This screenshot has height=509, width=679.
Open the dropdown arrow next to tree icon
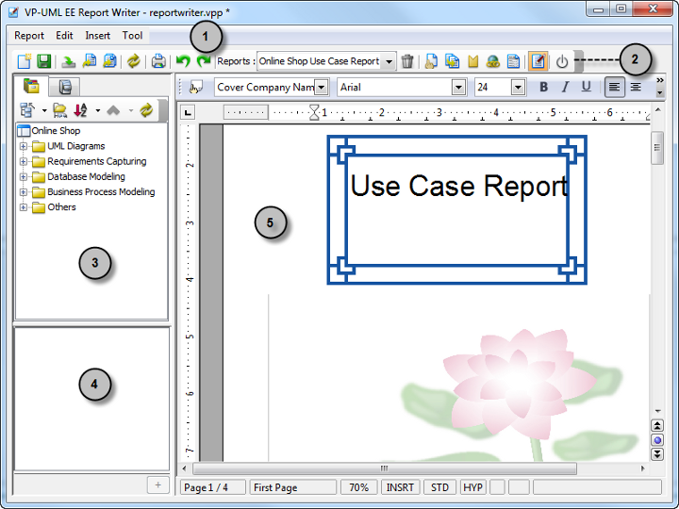pos(44,111)
